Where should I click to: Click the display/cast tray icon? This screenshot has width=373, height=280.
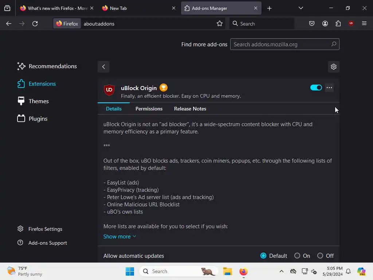pyautogui.click(x=305, y=271)
